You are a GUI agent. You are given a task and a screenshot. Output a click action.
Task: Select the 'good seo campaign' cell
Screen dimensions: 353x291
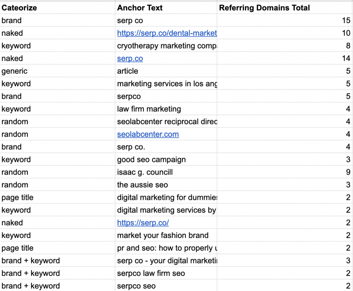point(166,159)
